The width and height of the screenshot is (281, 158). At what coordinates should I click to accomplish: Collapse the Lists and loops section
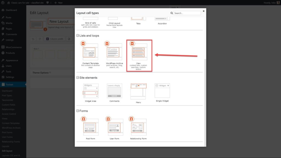(78, 35)
